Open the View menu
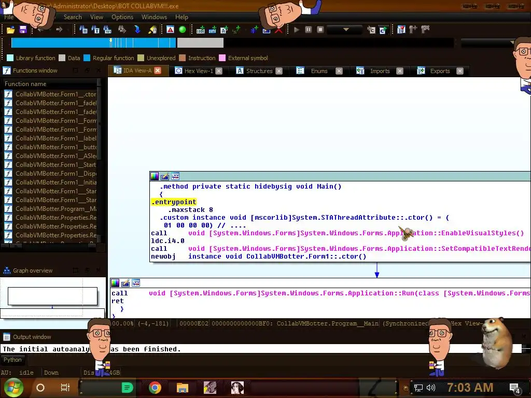This screenshot has height=398, width=531. (x=96, y=17)
